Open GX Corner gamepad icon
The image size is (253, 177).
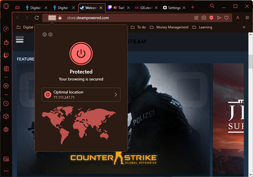coord(18,7)
